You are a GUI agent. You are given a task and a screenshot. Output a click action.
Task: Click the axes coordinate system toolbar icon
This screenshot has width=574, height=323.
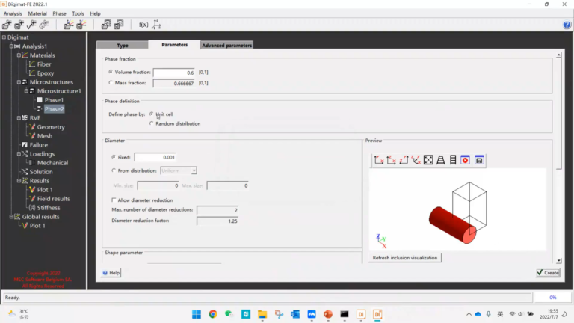(x=156, y=25)
